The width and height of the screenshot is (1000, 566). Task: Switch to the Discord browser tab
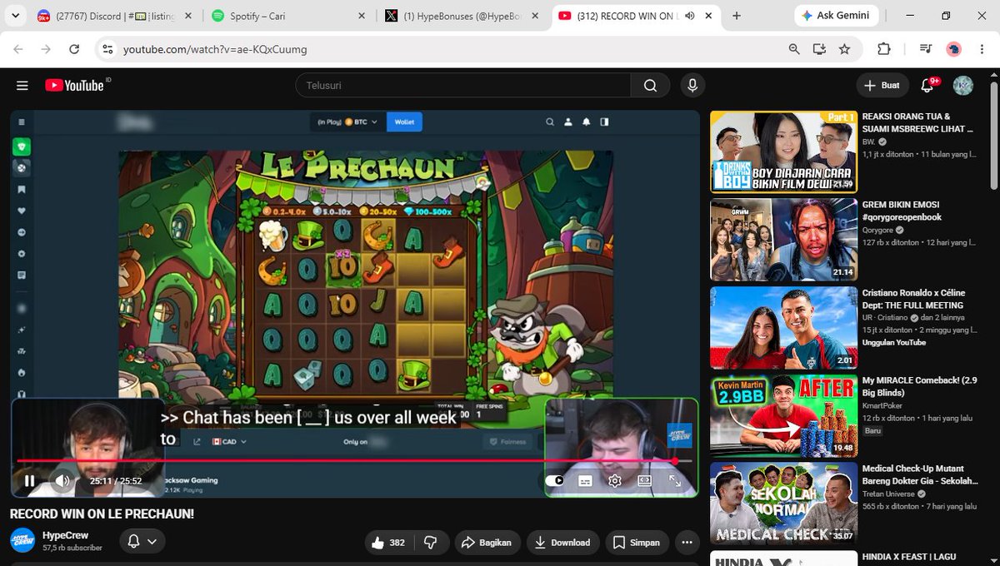click(115, 16)
